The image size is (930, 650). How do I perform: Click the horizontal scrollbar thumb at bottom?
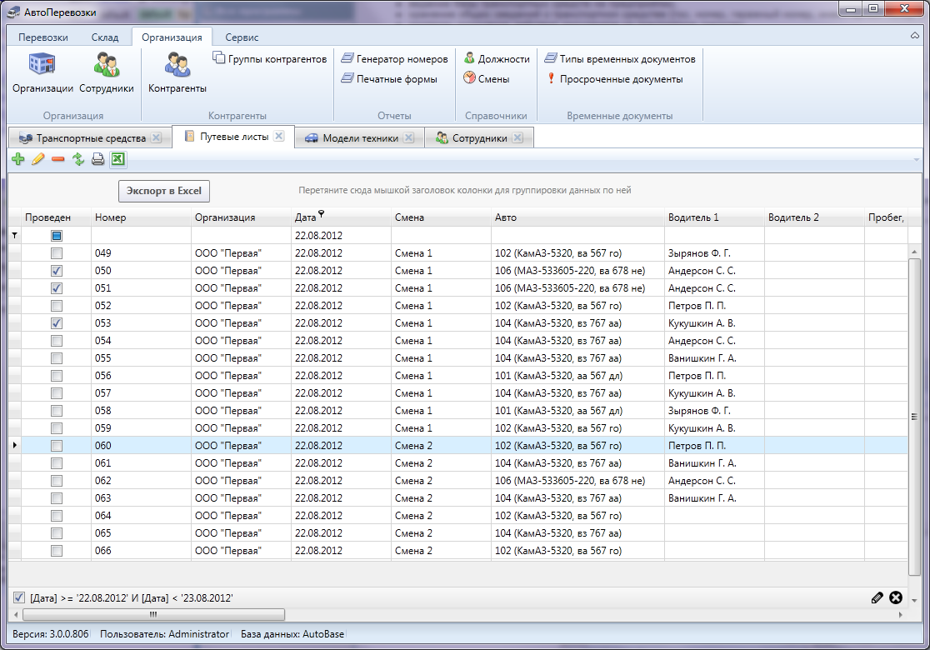tap(153, 615)
